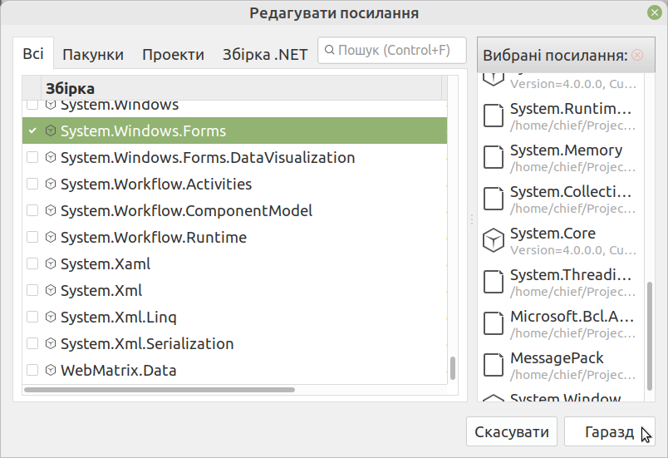The image size is (668, 458).
Task: Click the assembly icon beside System.Xml.Linq
Action: [51, 317]
